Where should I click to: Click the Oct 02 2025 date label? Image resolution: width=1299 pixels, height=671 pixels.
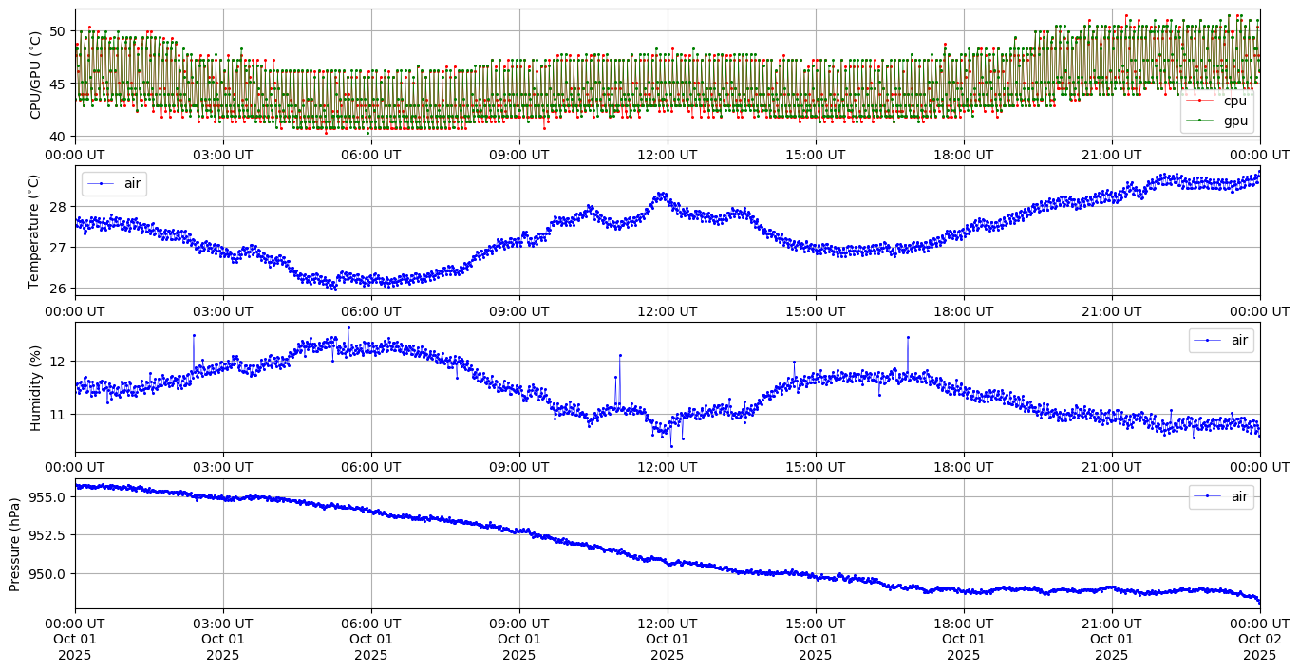1260,639
